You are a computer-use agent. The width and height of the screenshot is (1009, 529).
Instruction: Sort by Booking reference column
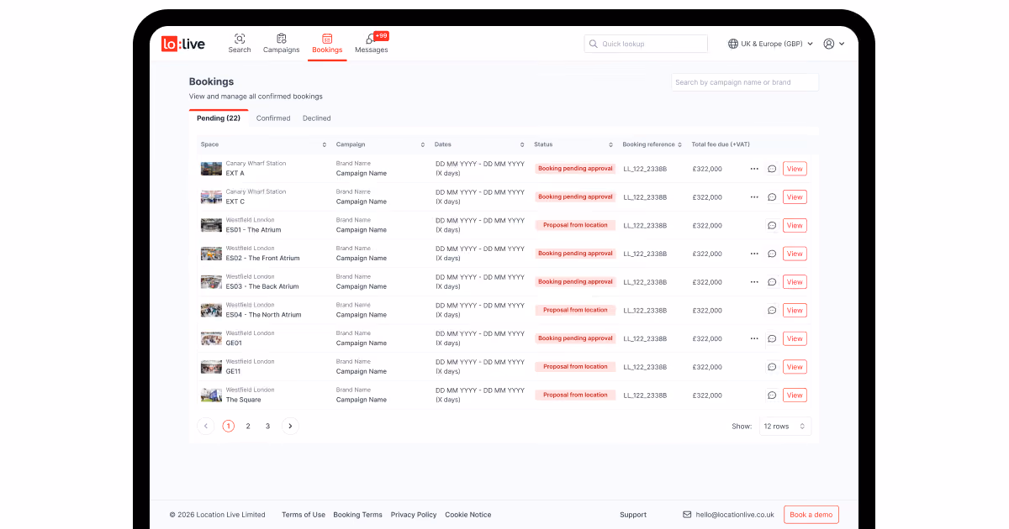[680, 144]
